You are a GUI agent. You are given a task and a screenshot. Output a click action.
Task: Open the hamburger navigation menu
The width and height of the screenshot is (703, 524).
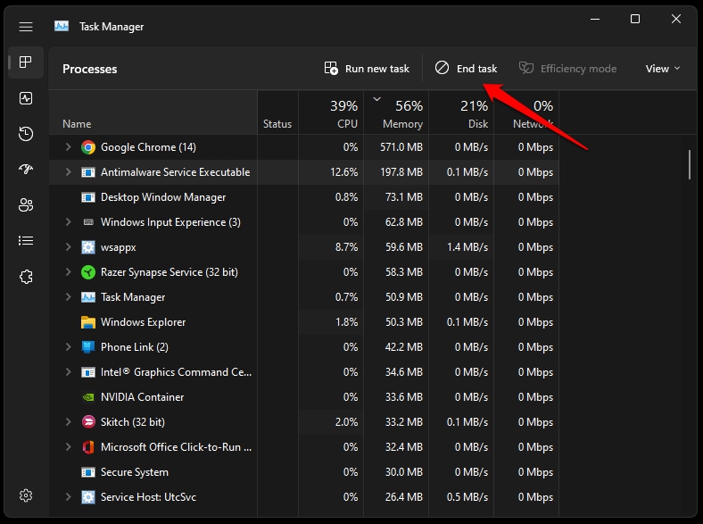coord(26,27)
